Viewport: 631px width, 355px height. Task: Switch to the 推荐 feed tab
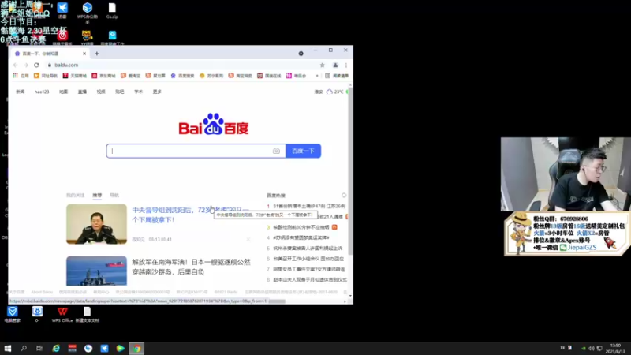coord(97,195)
